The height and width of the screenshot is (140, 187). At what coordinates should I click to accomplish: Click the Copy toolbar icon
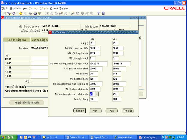click(52, 13)
